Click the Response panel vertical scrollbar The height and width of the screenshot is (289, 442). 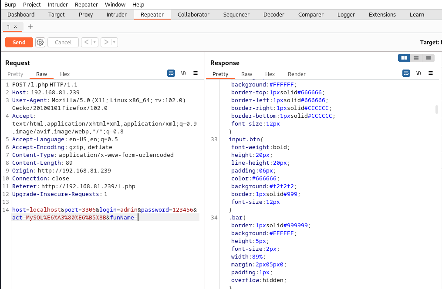pyautogui.click(x=437, y=109)
